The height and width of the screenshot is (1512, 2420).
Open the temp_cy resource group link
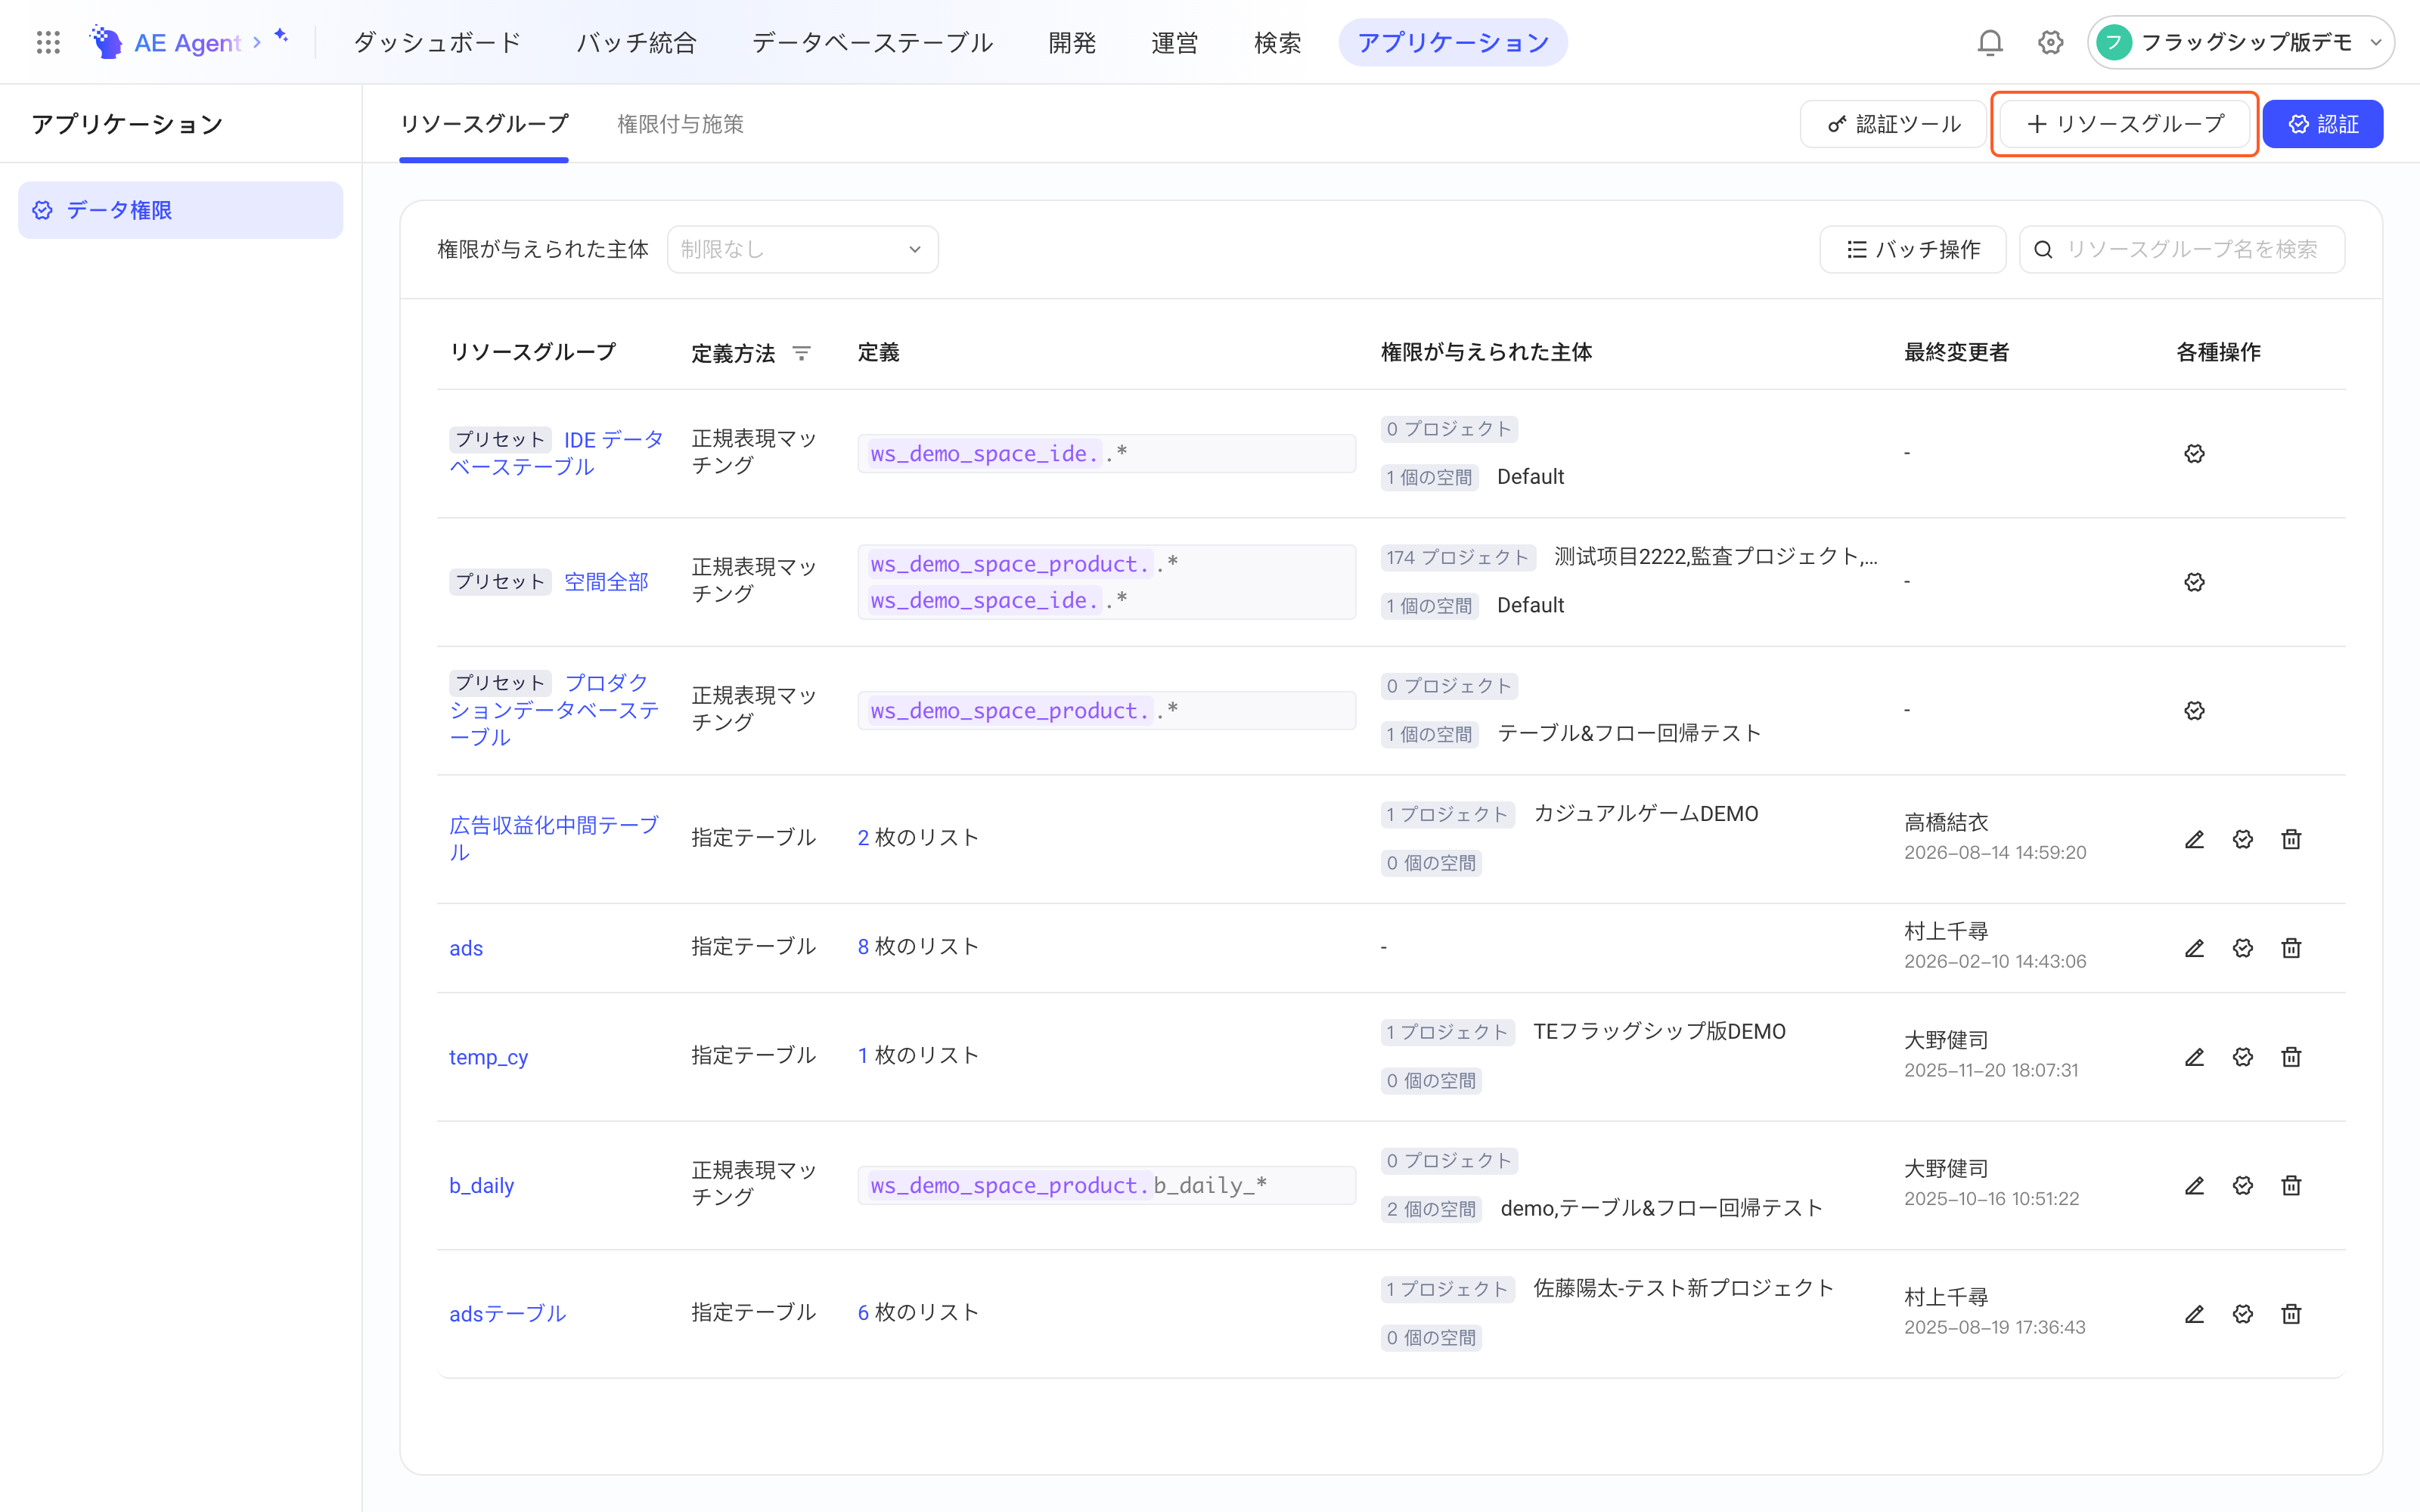coord(488,1057)
